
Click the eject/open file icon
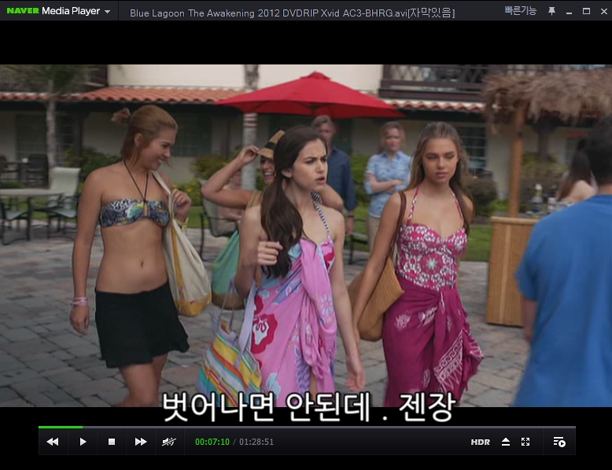click(x=506, y=442)
